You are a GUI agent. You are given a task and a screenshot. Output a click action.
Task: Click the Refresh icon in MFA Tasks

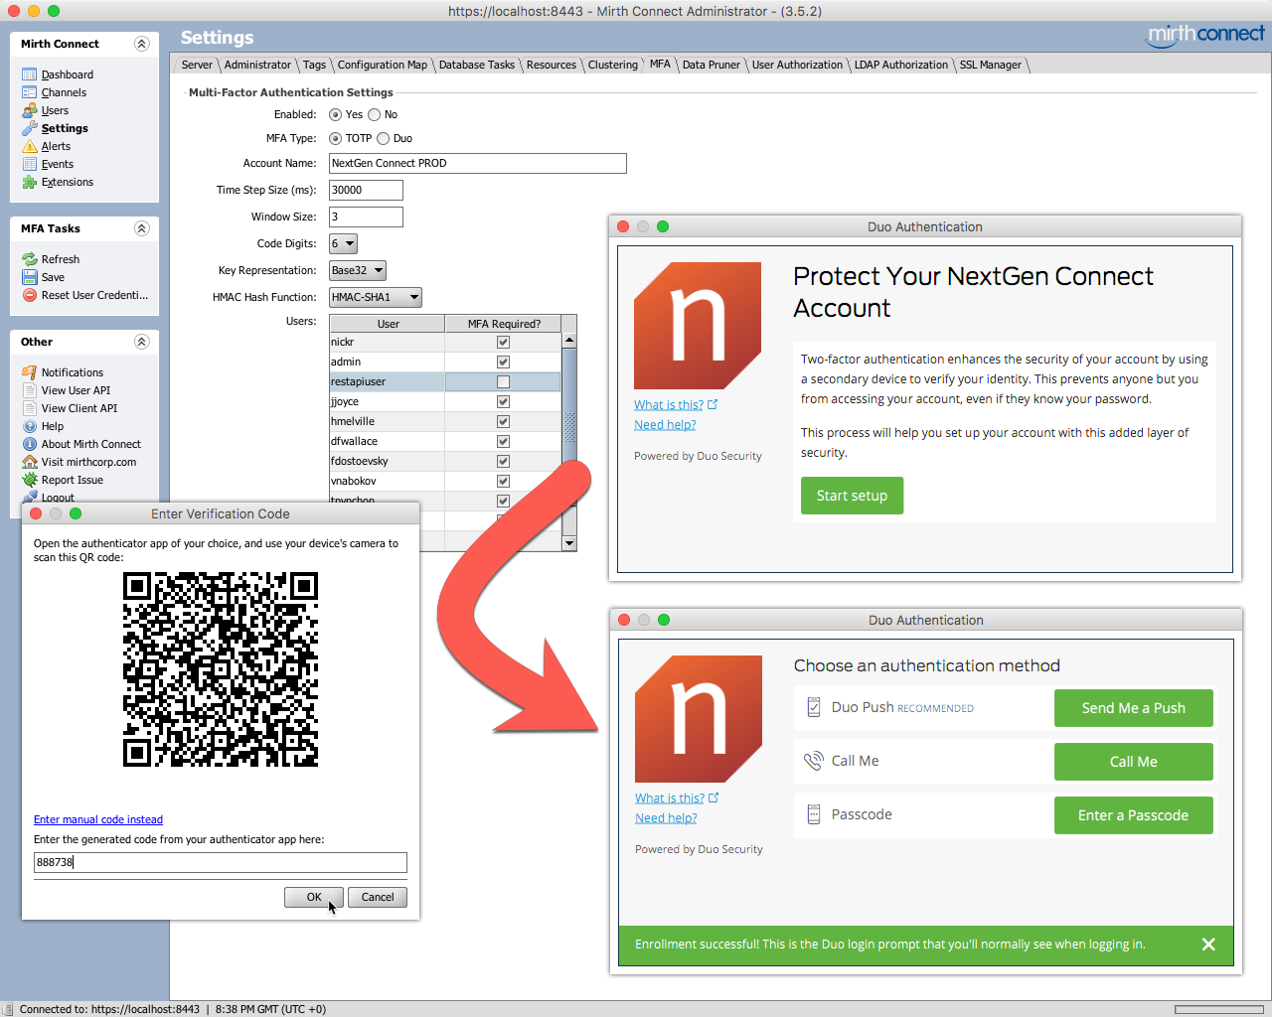(30, 259)
